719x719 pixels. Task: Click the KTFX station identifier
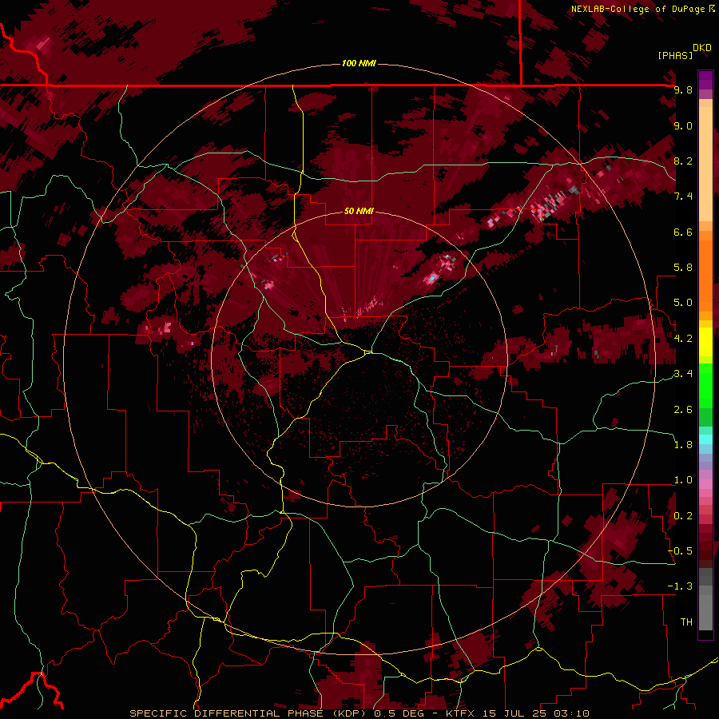(x=459, y=713)
